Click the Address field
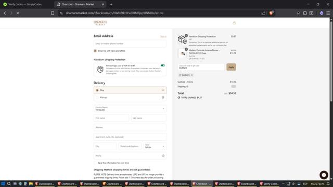Screen dimensions: 333x187 tap(130, 127)
